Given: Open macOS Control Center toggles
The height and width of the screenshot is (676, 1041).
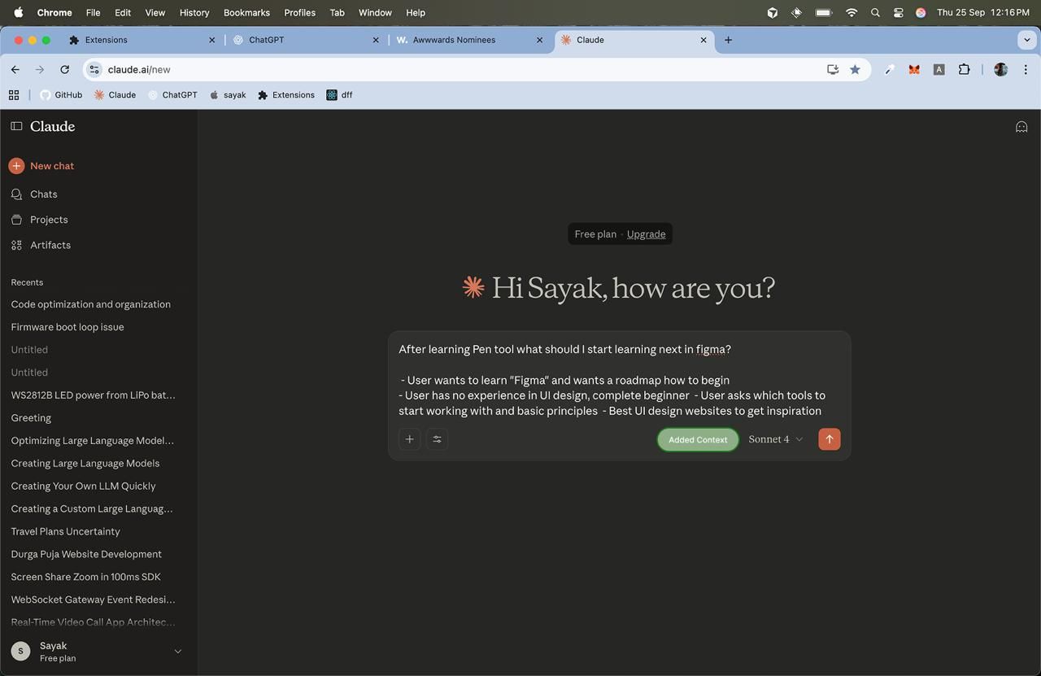Looking at the screenshot, I should point(899,13).
